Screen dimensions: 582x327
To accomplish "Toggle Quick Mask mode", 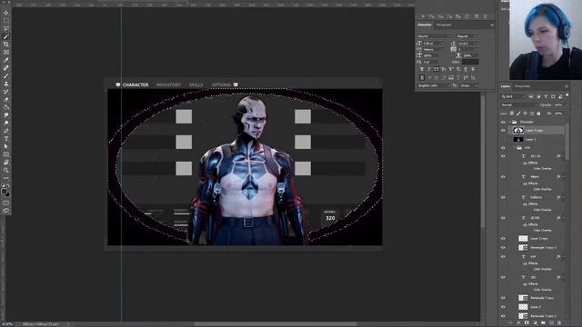I will pos(6,203).
